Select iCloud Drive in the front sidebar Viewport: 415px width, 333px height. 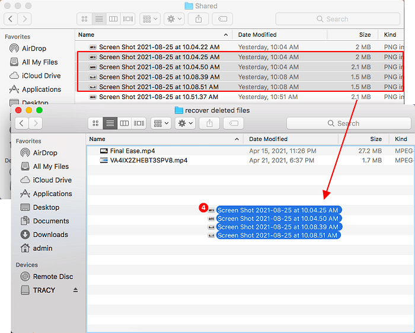[52, 180]
